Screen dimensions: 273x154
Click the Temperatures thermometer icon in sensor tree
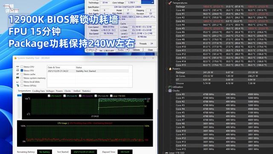coord(170,3)
